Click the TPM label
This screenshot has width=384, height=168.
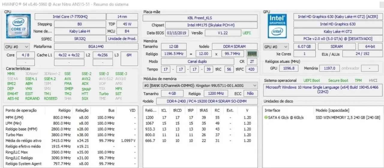[x=358, y=80]
